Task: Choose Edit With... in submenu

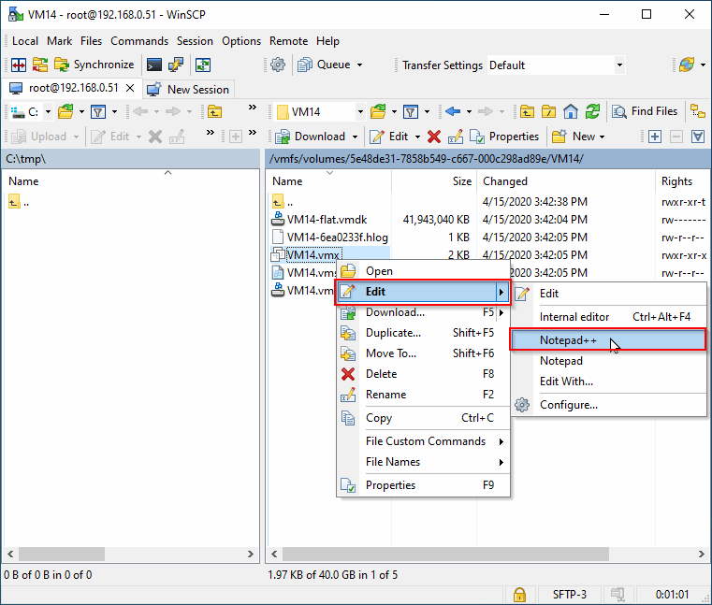Action: pyautogui.click(x=608, y=382)
